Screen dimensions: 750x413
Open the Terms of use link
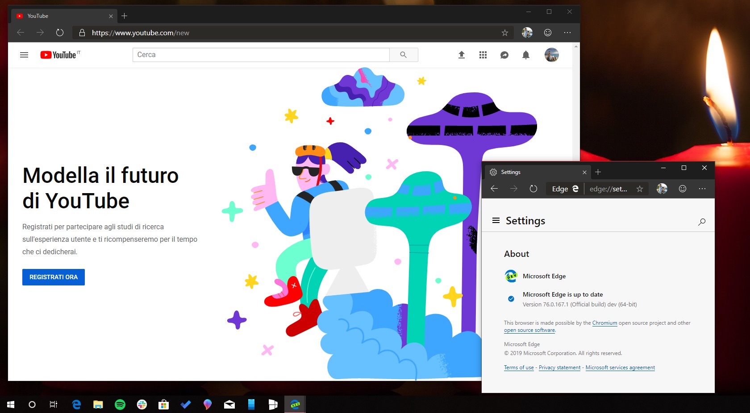(519, 368)
